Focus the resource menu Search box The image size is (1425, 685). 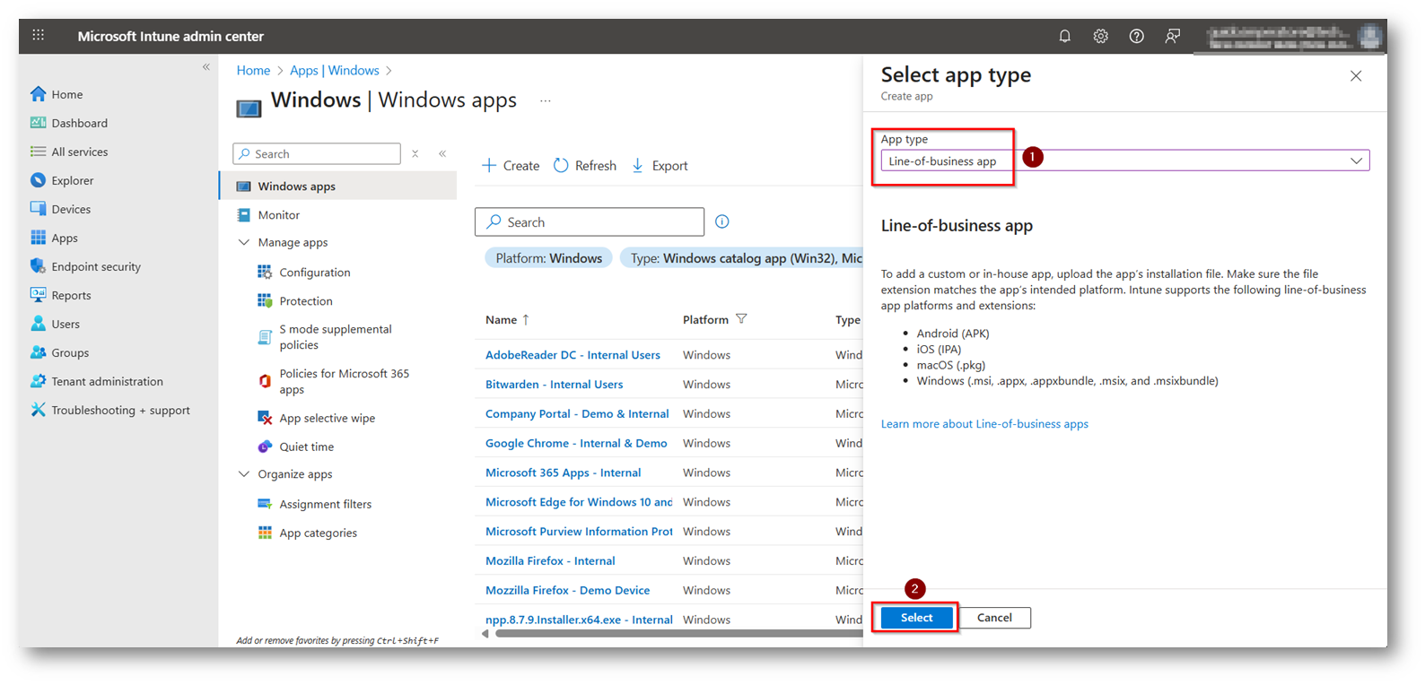(x=317, y=153)
